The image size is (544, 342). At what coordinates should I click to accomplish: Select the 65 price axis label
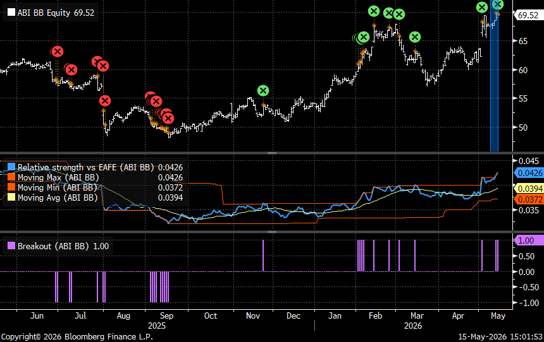coord(523,41)
